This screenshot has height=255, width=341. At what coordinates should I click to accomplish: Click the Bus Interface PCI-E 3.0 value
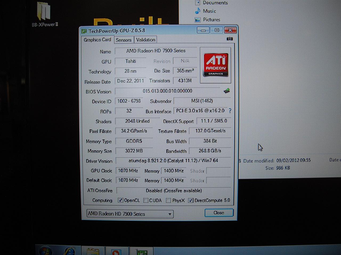pos(200,111)
